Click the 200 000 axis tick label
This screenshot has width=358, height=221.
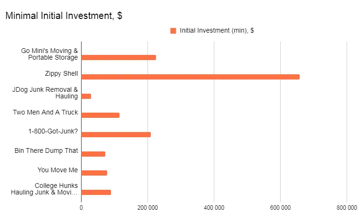point(147,208)
